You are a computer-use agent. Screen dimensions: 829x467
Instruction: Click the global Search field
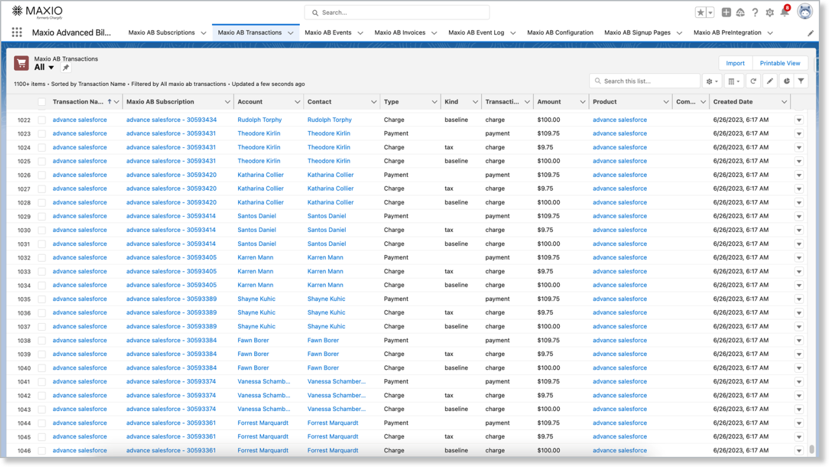pyautogui.click(x=397, y=12)
